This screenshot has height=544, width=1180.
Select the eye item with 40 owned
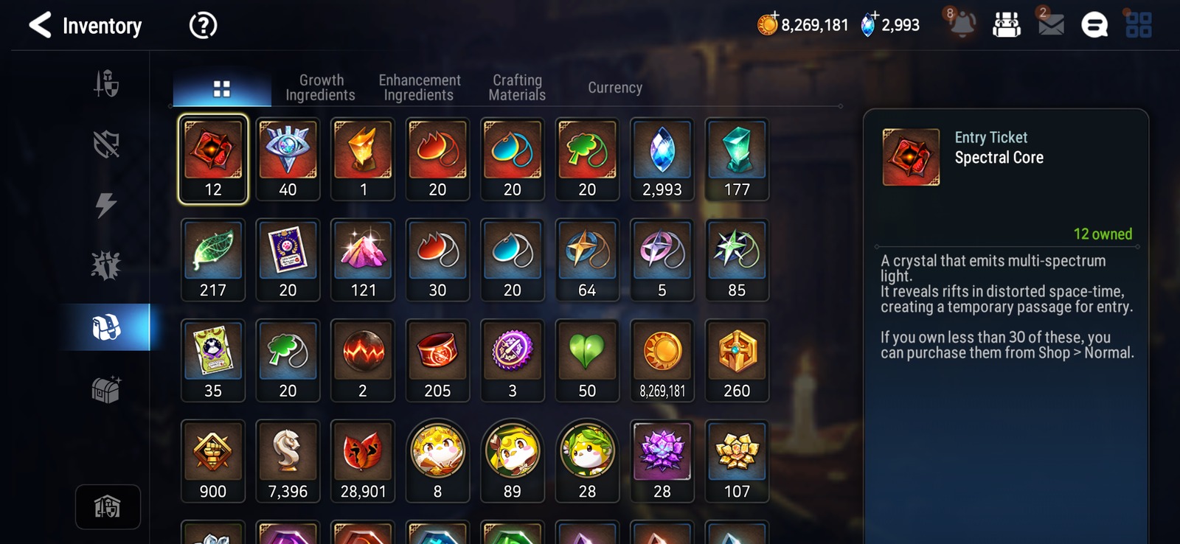pos(288,159)
